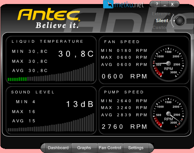
Task: Click fan AVG 0600 RPM value
Action: tap(124, 65)
